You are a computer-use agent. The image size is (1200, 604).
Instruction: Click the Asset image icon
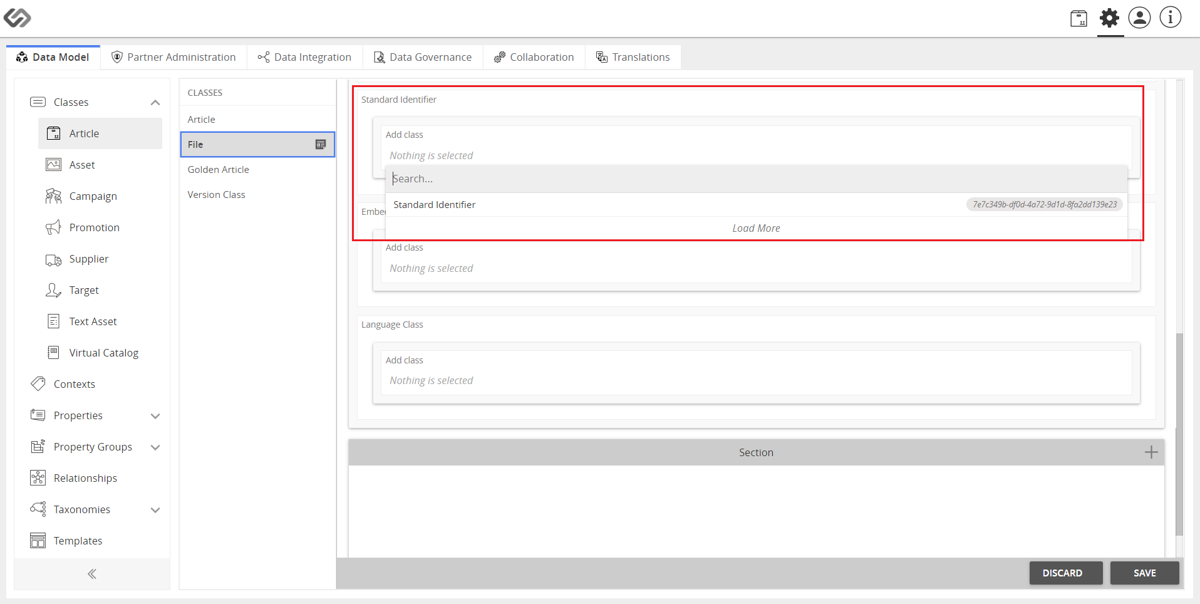coord(54,165)
